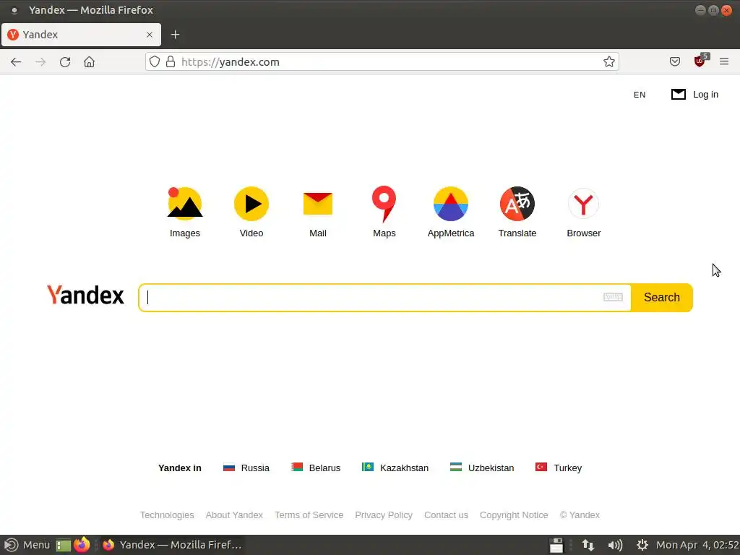Open Copyright Notice link
The width and height of the screenshot is (740, 555).
click(x=514, y=515)
